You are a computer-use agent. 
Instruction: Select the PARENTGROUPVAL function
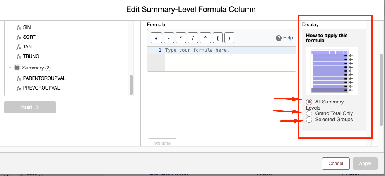pos(44,78)
